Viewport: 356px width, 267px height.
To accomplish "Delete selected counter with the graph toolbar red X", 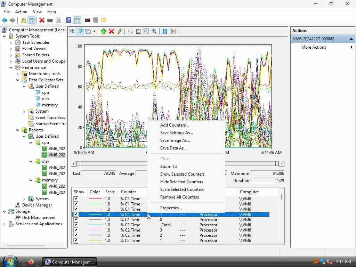I will (x=112, y=31).
